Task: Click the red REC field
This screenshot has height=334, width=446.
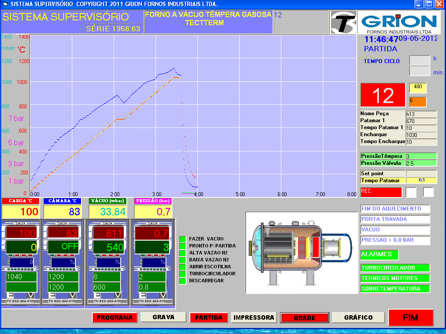Action: [x=381, y=192]
